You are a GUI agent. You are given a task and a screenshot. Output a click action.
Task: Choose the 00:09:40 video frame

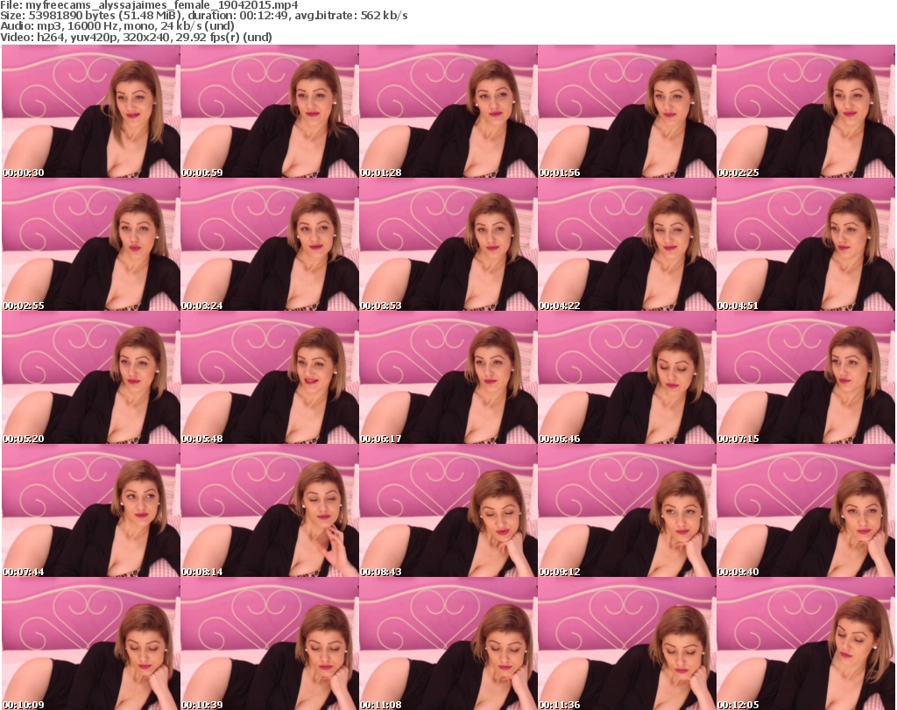pos(806,511)
